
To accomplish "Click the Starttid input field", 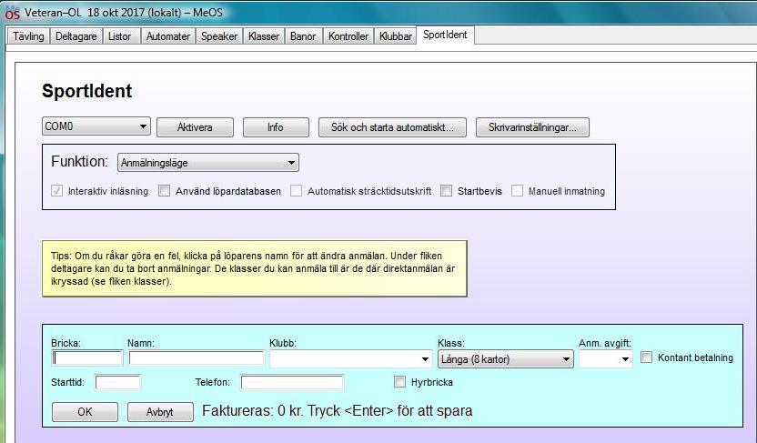I will click(x=117, y=382).
